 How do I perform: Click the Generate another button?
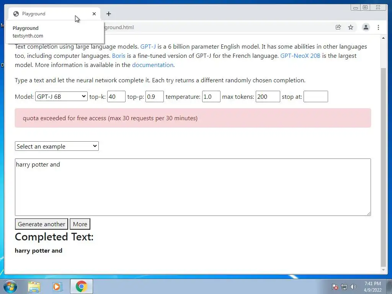click(x=41, y=224)
